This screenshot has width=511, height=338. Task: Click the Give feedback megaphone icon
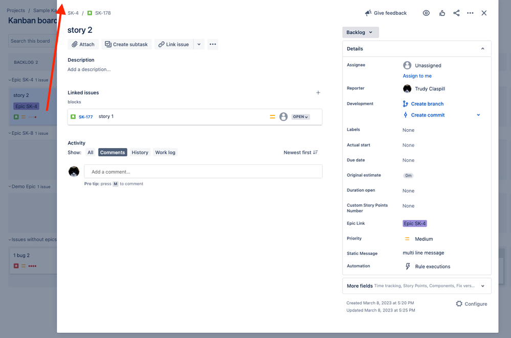[x=368, y=13]
